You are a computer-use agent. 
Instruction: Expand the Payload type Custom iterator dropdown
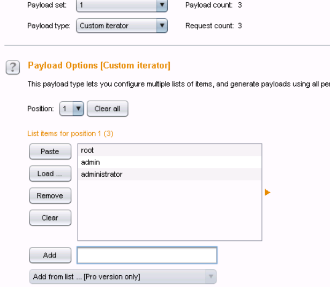(122, 26)
